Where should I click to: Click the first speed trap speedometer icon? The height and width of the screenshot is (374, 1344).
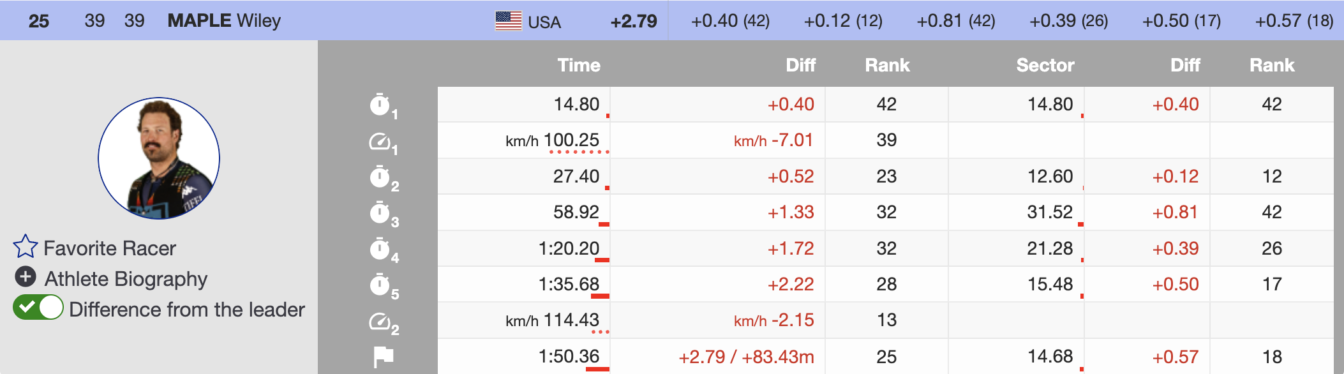point(380,141)
